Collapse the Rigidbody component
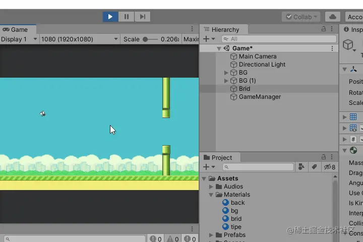363x242 pixels. click(344, 151)
